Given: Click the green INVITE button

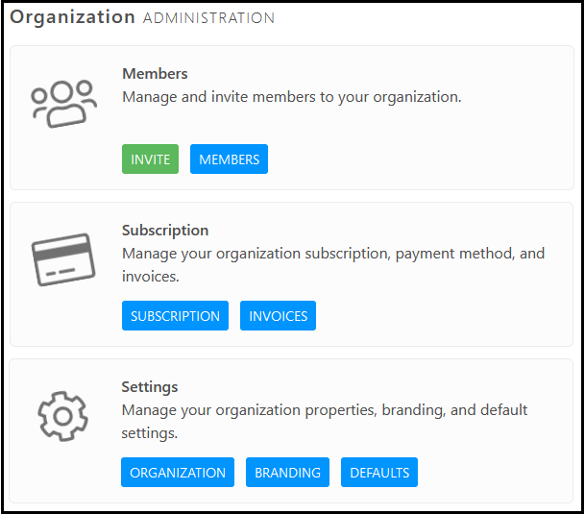Looking at the screenshot, I should [x=150, y=159].
